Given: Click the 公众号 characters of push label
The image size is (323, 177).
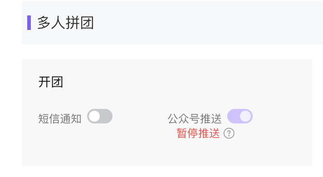Looking at the screenshot, I should 184,119.
